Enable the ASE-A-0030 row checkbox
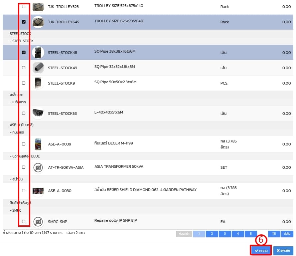 24,191
